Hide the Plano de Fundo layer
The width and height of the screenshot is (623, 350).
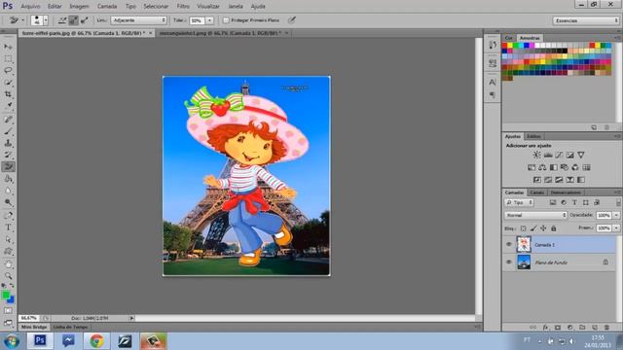pyautogui.click(x=508, y=262)
